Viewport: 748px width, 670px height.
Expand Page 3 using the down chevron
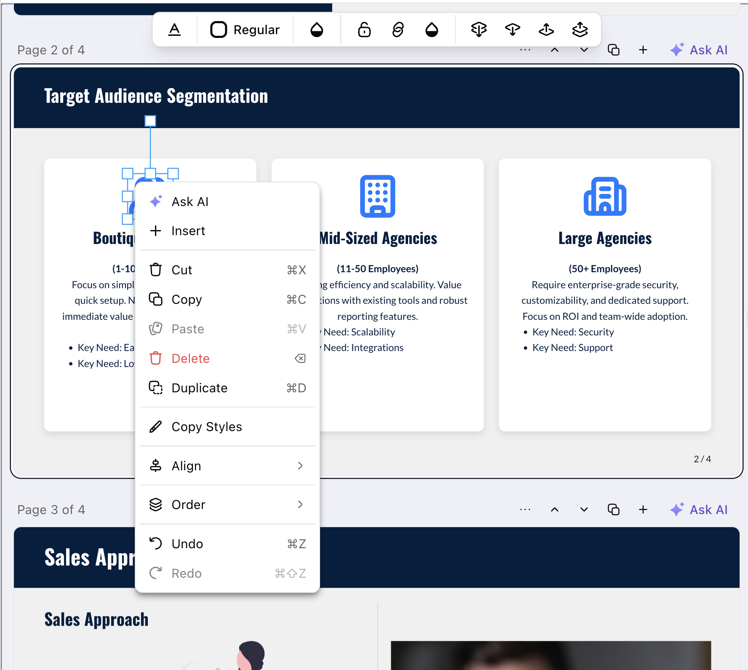pyautogui.click(x=583, y=509)
